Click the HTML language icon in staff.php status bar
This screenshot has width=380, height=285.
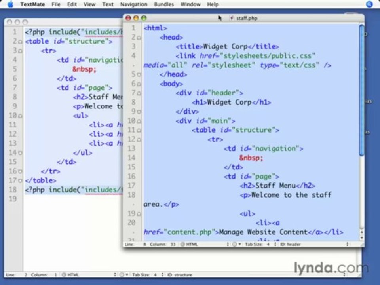[183, 244]
